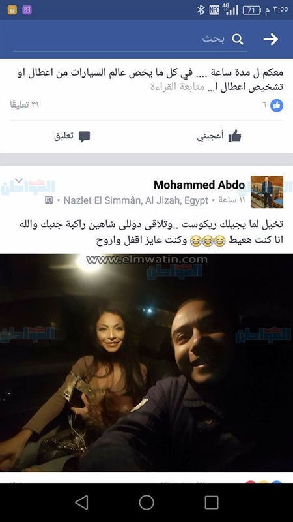Open the posted selfie photo

click(146, 363)
